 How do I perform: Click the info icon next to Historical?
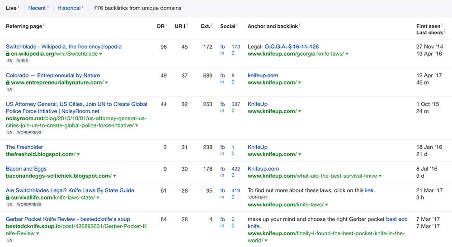[x=83, y=6]
